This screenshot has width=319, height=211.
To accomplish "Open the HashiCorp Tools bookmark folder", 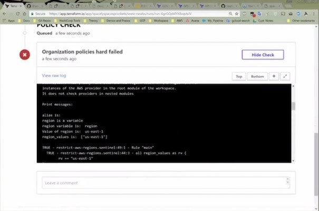I will (x=67, y=21).
